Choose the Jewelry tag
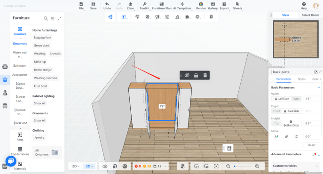The height and width of the screenshot is (174, 323). pos(39,137)
